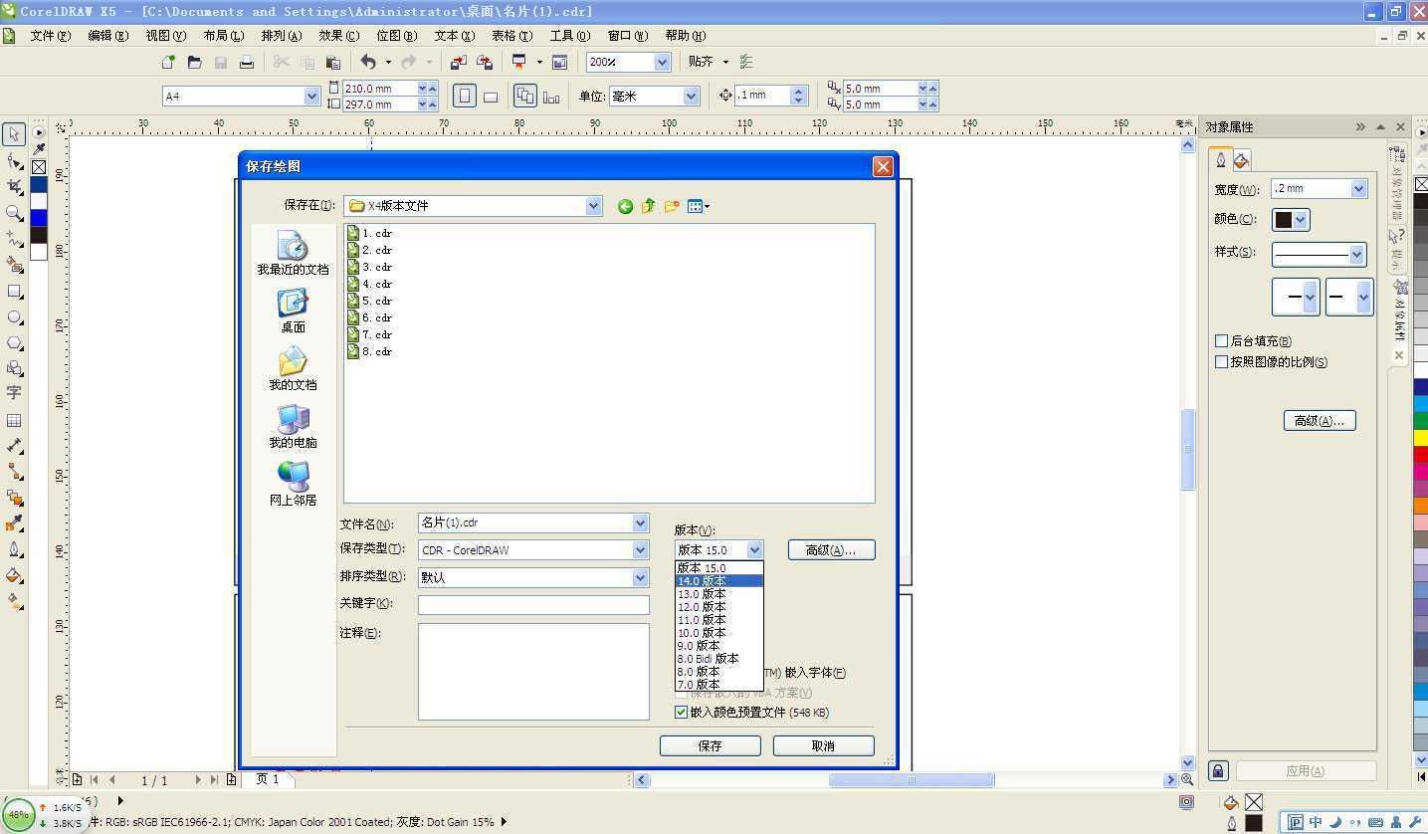The width and height of the screenshot is (1428, 834).
Task: Switch to Fill tab in object properties
Action: [1242, 160]
